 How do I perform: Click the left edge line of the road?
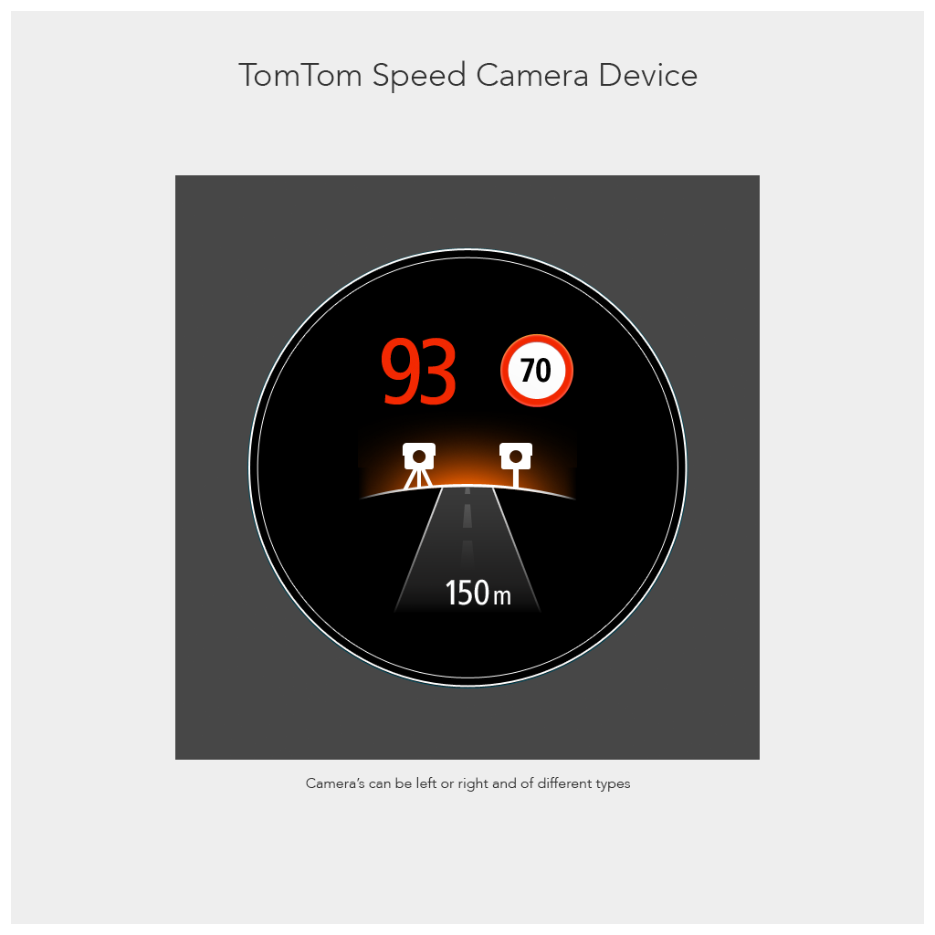pyautogui.click(x=419, y=549)
